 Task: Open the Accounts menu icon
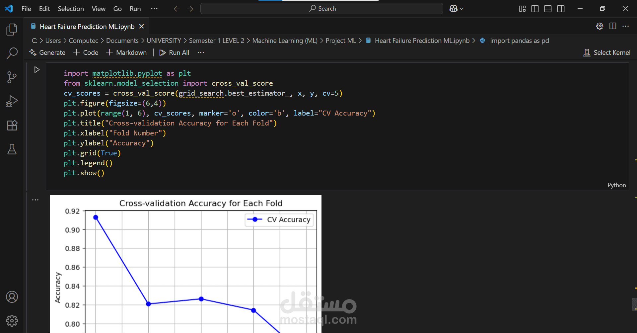point(12,297)
